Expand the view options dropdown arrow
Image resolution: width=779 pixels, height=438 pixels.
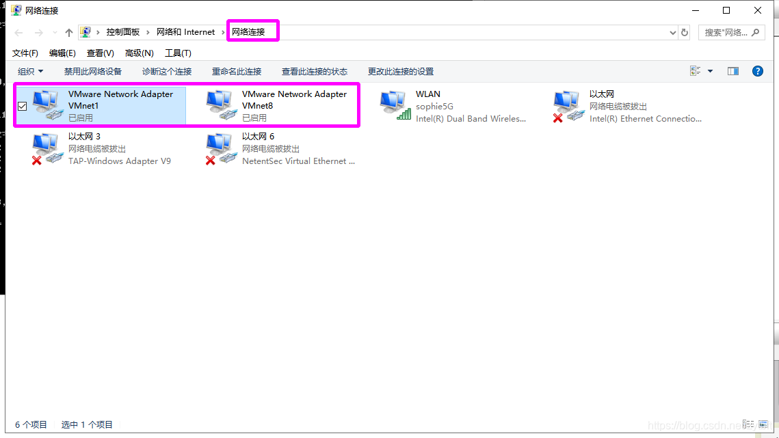[711, 71]
